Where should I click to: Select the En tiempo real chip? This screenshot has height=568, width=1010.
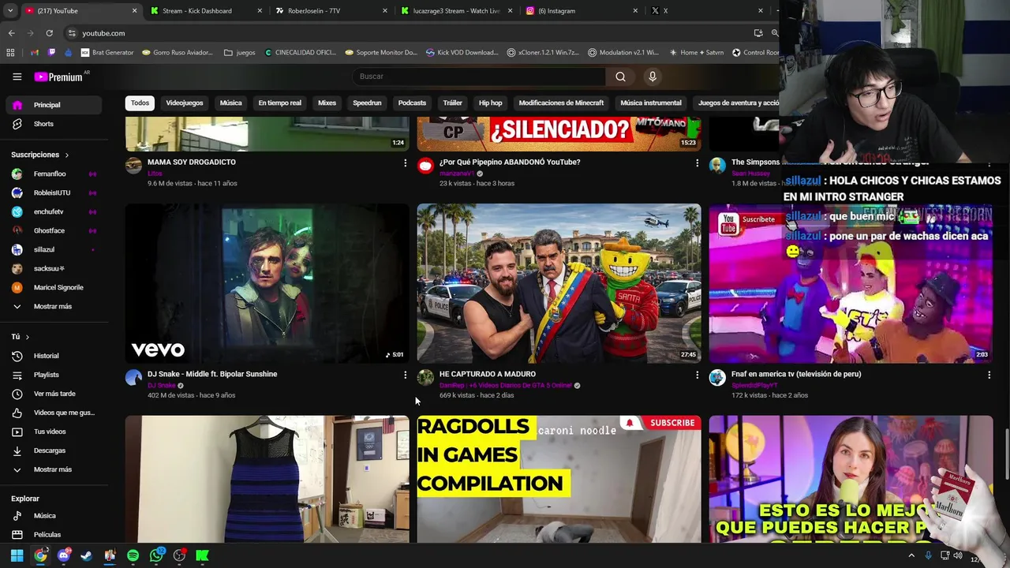tap(279, 103)
